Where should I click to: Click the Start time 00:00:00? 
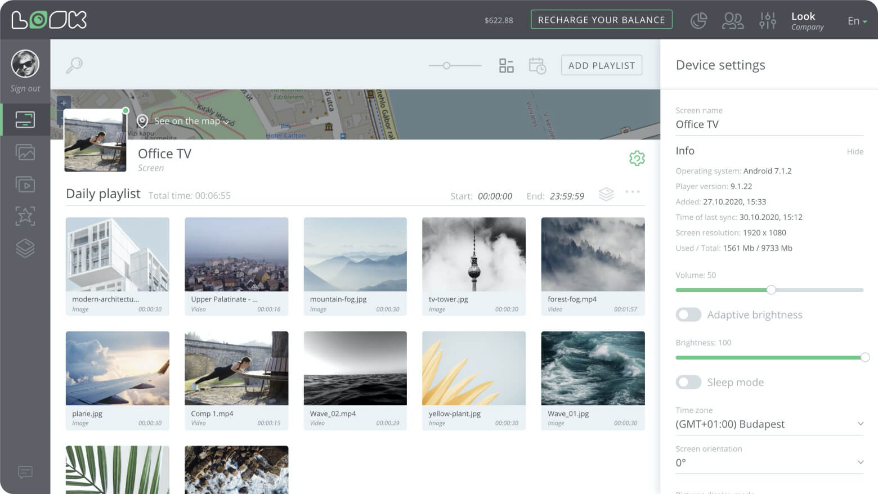(x=495, y=196)
